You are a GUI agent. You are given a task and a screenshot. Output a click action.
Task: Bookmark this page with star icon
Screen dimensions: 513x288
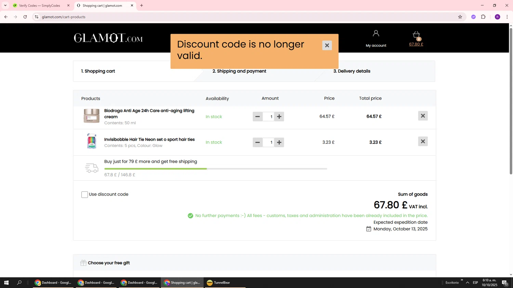pos(460,17)
